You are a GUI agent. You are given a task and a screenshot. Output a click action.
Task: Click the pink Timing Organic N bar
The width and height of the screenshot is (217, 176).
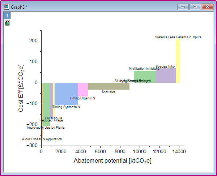pos(83,90)
